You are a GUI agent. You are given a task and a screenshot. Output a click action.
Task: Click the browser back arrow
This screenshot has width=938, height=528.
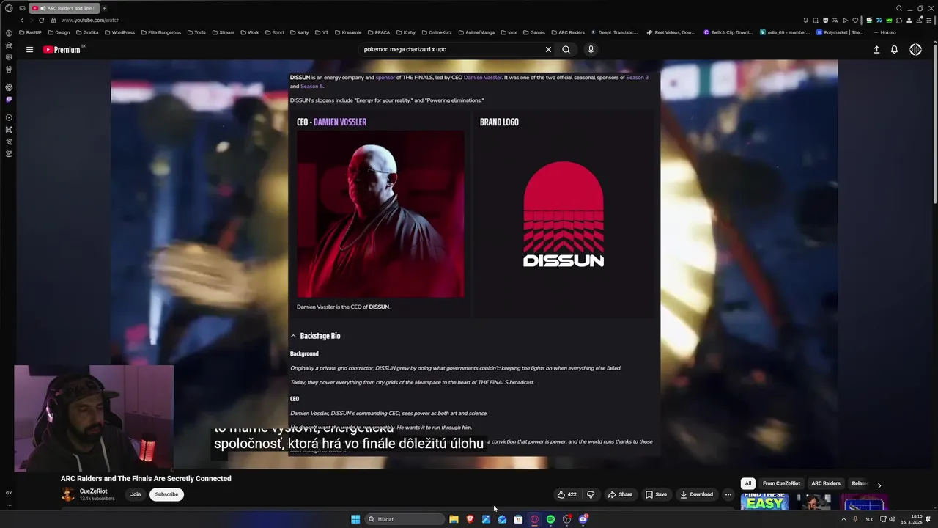point(21,20)
